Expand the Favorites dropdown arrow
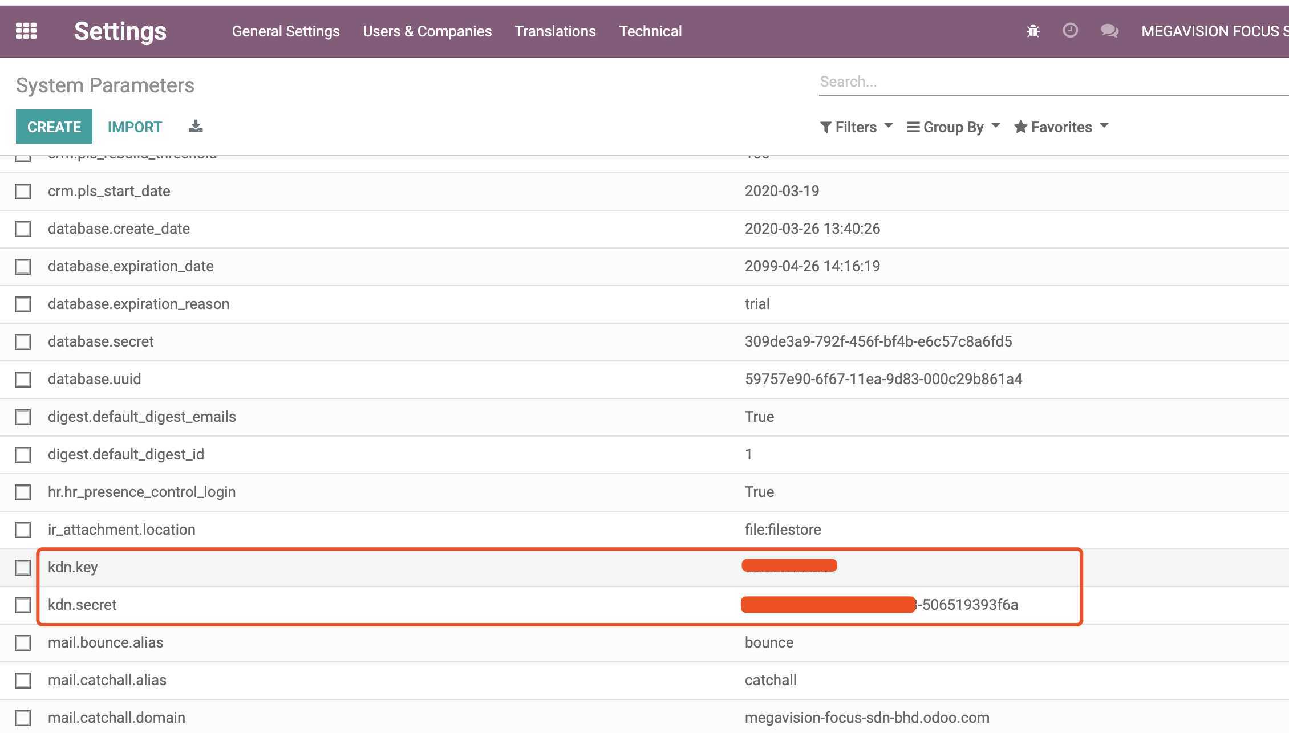 (1104, 126)
